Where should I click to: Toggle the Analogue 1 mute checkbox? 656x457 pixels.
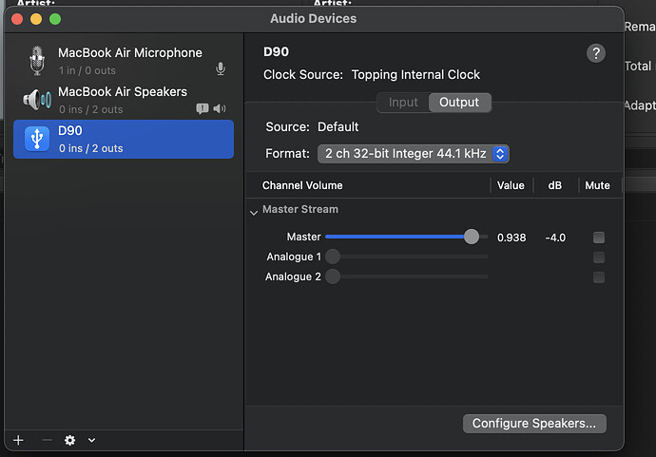click(x=599, y=257)
